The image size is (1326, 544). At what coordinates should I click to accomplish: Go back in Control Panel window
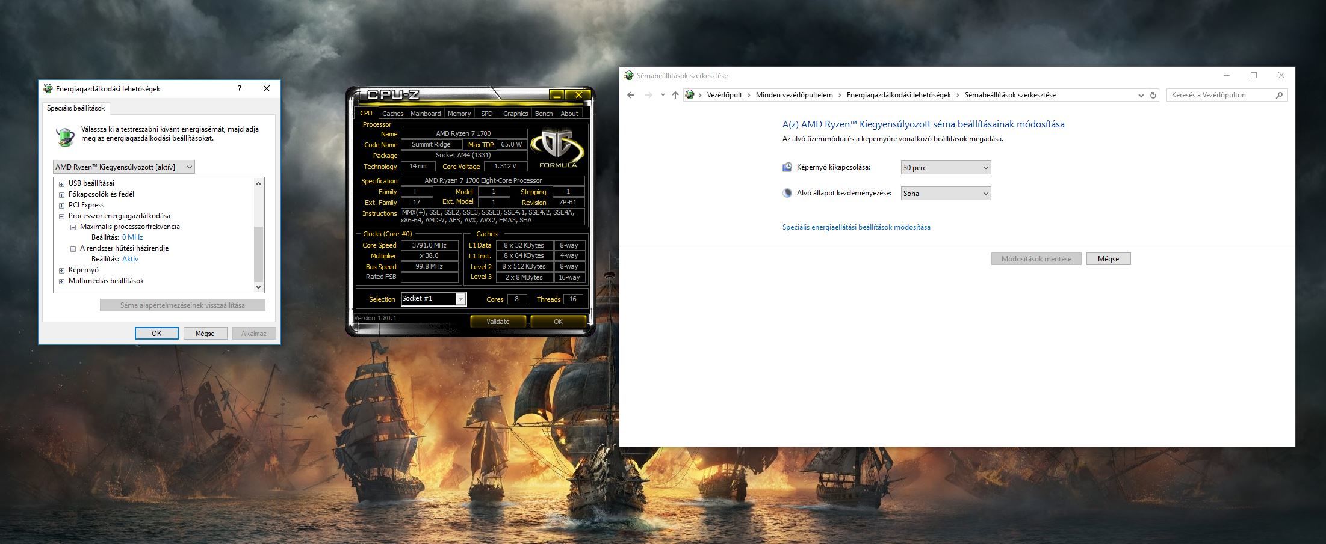[x=631, y=95]
